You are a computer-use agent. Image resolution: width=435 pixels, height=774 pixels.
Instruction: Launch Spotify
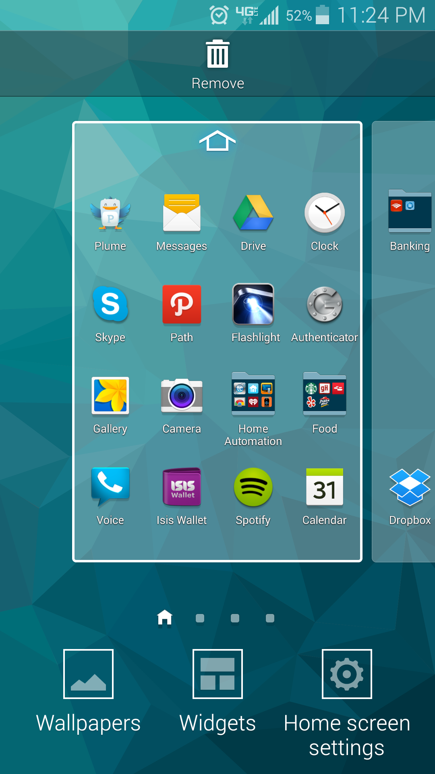tap(253, 487)
